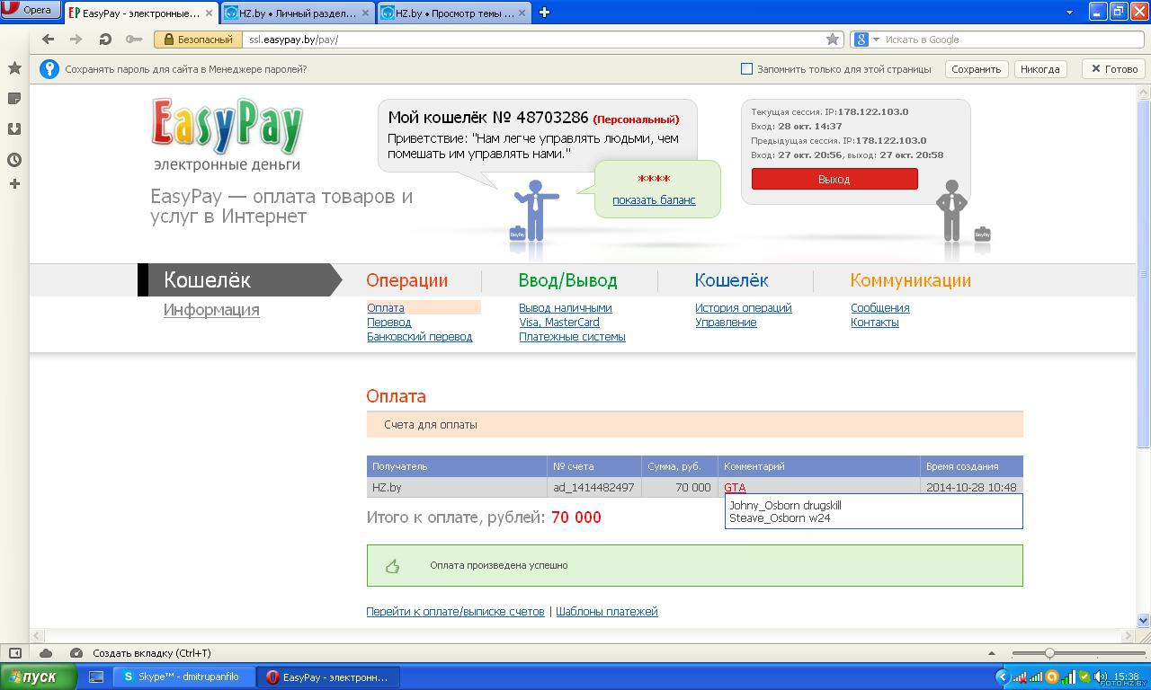Toggle the panel icon at the status bar left
This screenshot has width=1151, height=690.
pos(14,653)
